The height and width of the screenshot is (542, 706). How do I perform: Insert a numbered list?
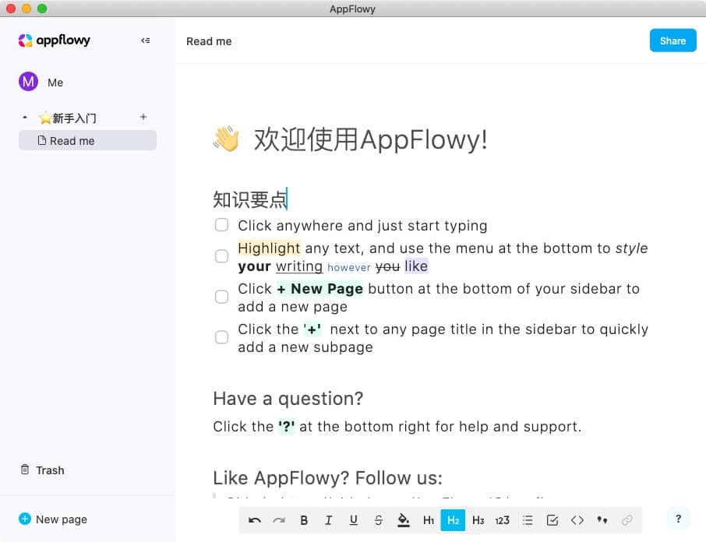point(503,520)
